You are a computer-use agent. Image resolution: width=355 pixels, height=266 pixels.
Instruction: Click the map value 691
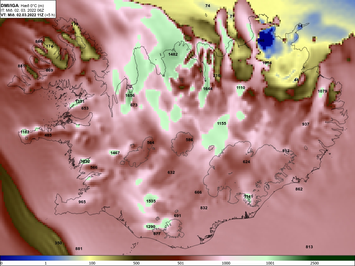[177, 216]
